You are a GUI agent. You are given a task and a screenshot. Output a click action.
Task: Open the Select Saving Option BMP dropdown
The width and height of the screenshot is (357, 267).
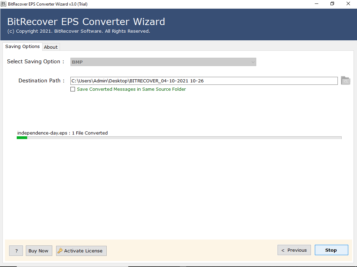pyautogui.click(x=163, y=62)
